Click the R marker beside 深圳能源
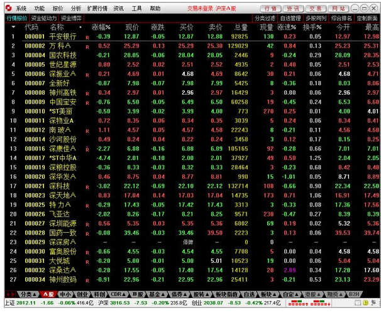Viewport: 381px width, 313px height. point(87,225)
